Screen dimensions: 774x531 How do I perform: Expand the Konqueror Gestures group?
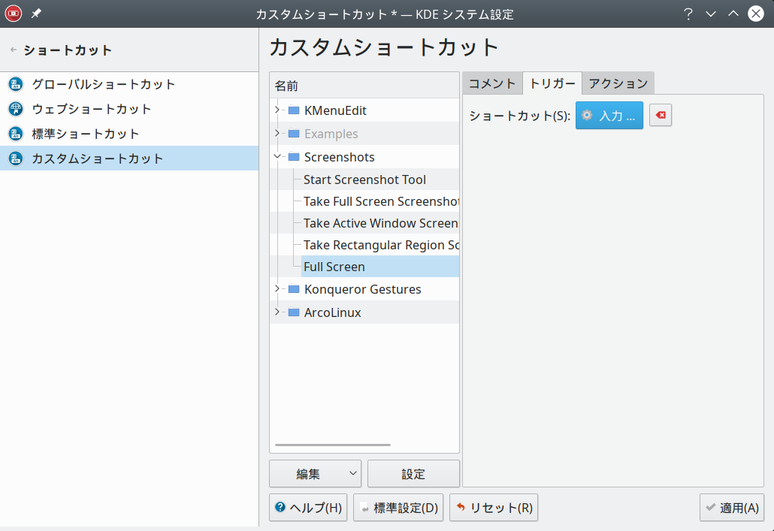tap(277, 289)
